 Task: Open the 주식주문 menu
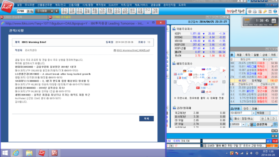[29, 5]
